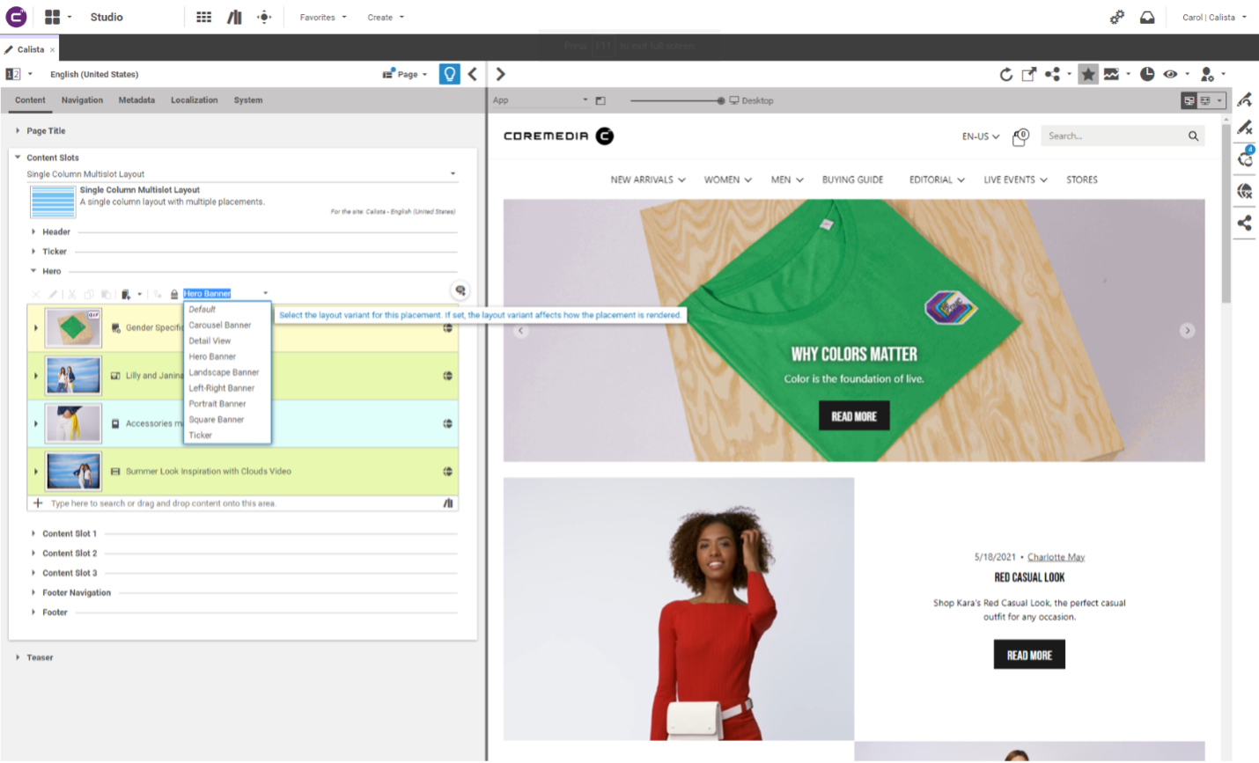Click READ MORE on Why Colors Matter banner
Viewport: 1259px width, 763px height.
coord(854,416)
